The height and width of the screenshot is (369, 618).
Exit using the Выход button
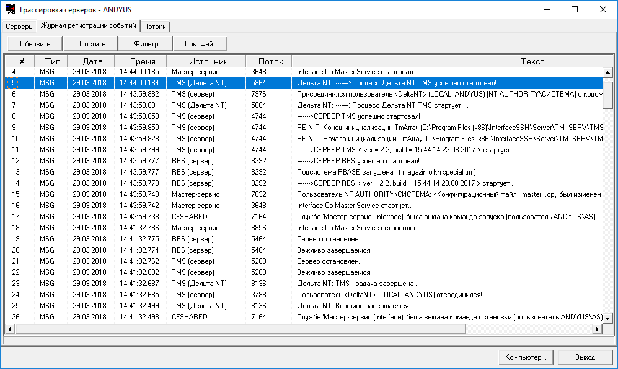click(585, 357)
